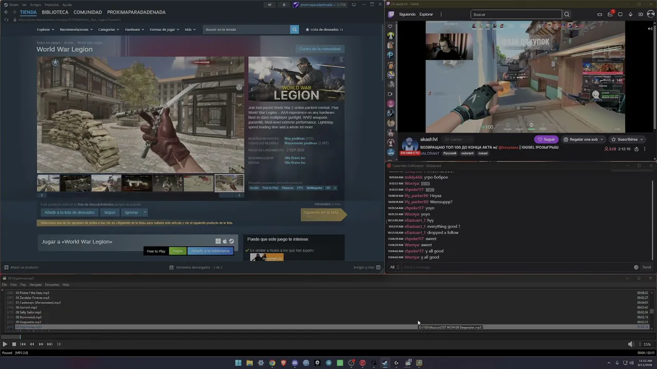The width and height of the screenshot is (657, 369).
Task: Follow the game with the Seguir button in Steam
Action: click(110, 212)
